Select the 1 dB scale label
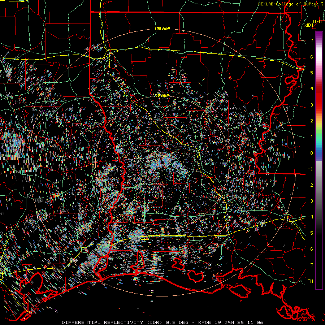The width and height of the screenshot is (325, 325). click(312, 137)
